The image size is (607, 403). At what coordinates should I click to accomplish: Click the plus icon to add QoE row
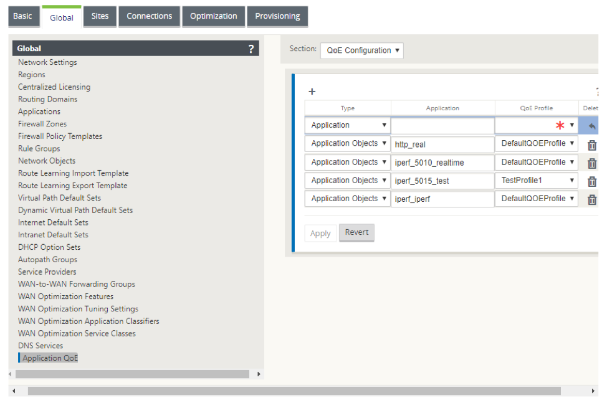pyautogui.click(x=312, y=92)
